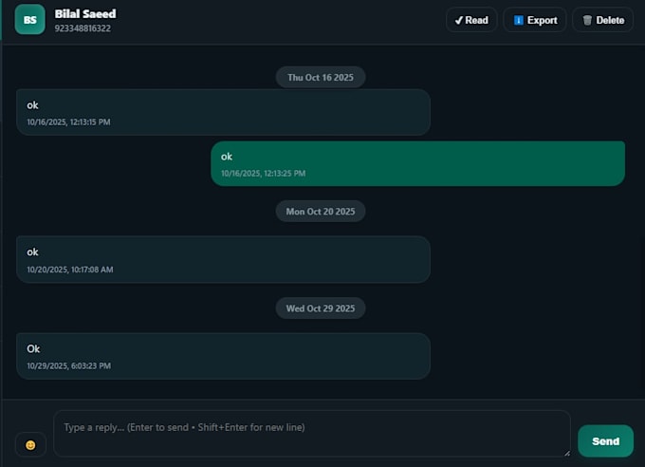The image size is (645, 467).
Task: Select the received 'ok' message from 12:13:15 PM
Action: [x=223, y=112]
